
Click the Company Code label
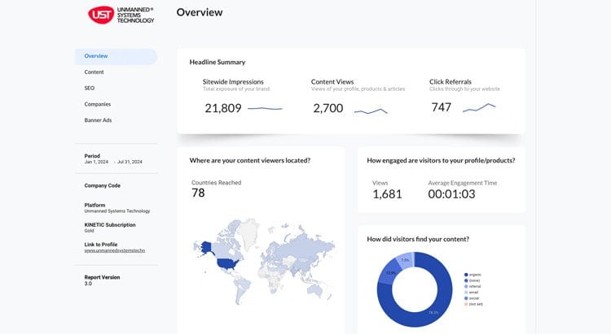click(x=103, y=186)
